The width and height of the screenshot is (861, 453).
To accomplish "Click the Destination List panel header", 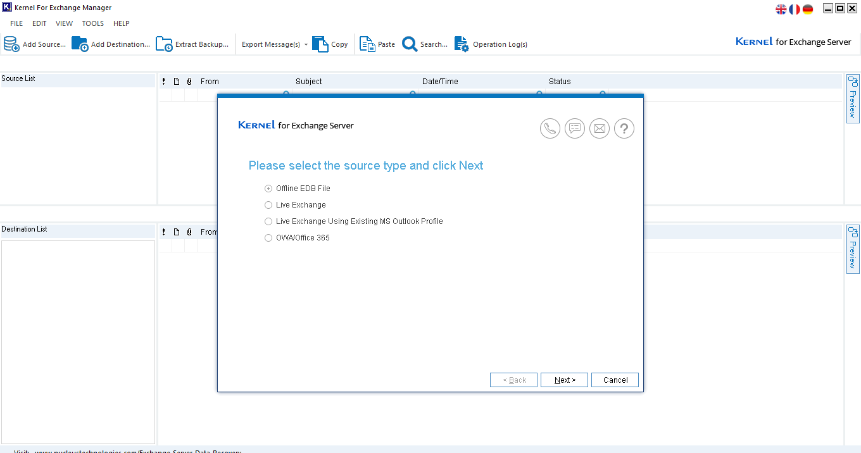I will click(78, 230).
